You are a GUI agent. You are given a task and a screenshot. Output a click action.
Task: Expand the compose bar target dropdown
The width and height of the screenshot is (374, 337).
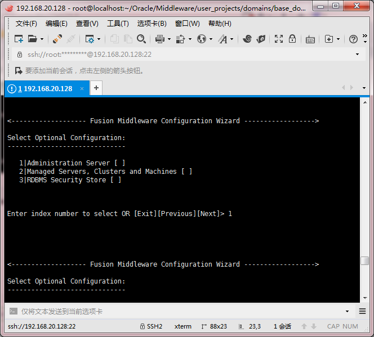tap(348, 311)
